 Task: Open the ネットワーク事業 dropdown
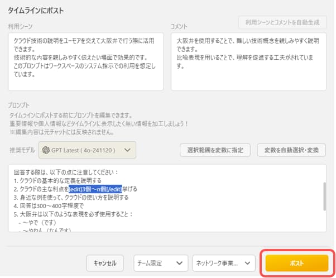[223, 262]
